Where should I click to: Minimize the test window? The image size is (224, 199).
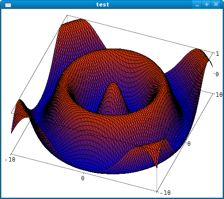tap(197, 5)
